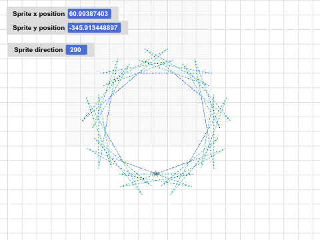This screenshot has width=320, height=240.
Task: Click the topmost crossed star point of drawing
Action: pyautogui.click(x=156, y=55)
